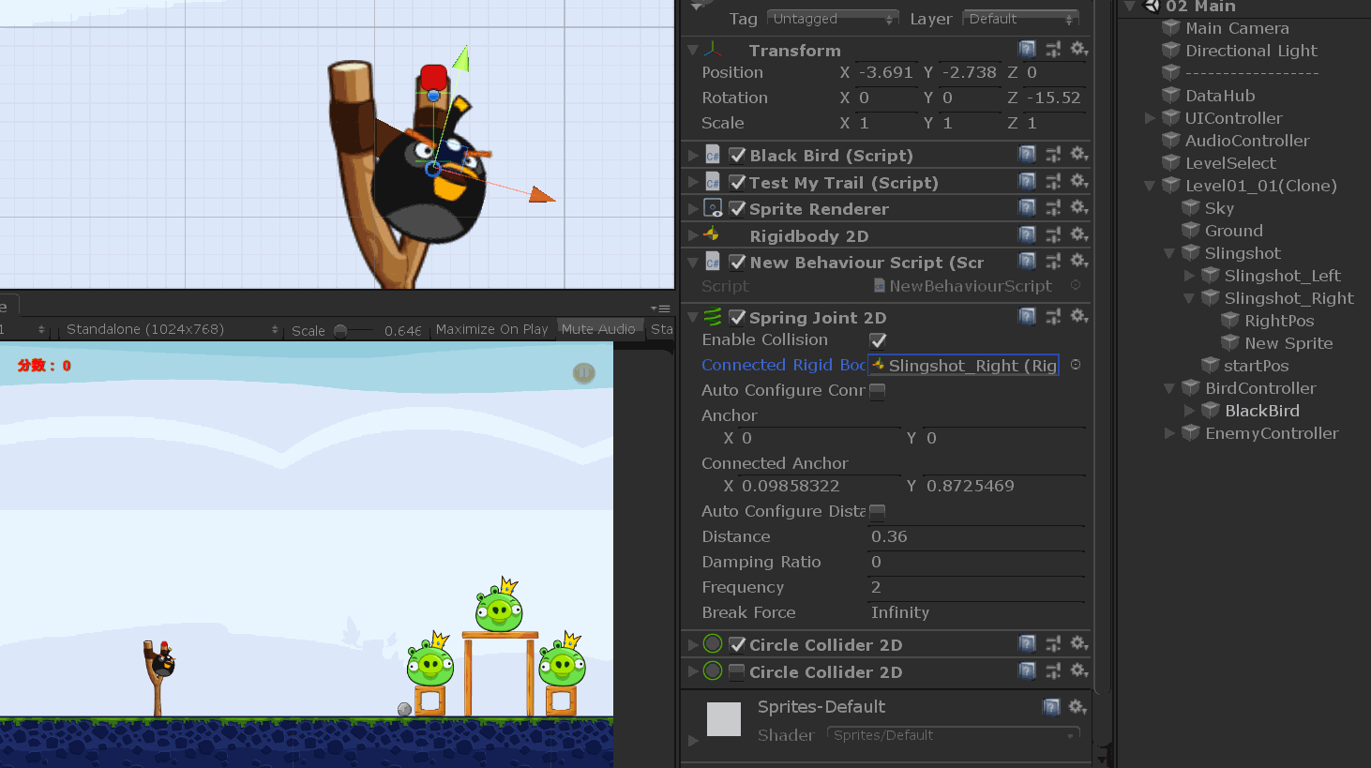Open first Circle Collider 2D gear menu
The height and width of the screenshot is (768, 1371).
[1079, 643]
